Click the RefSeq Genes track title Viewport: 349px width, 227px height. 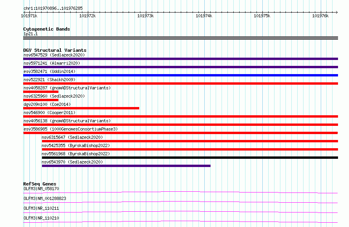[x=40, y=184]
